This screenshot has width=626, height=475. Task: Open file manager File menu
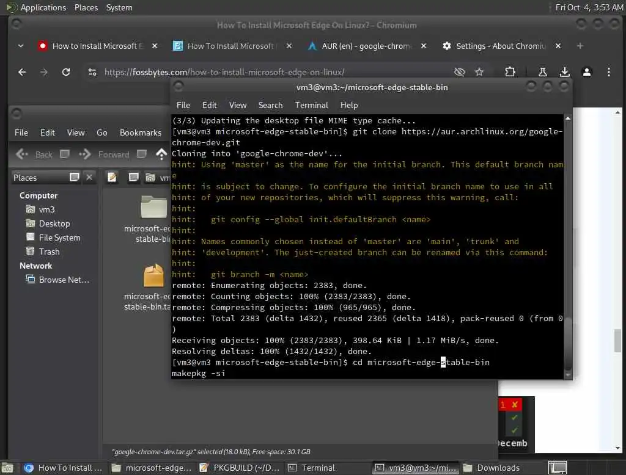pyautogui.click(x=21, y=133)
